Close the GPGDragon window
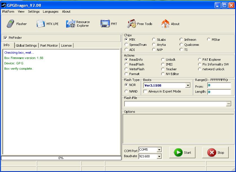This screenshot has width=236, height=172. (x=231, y=5)
